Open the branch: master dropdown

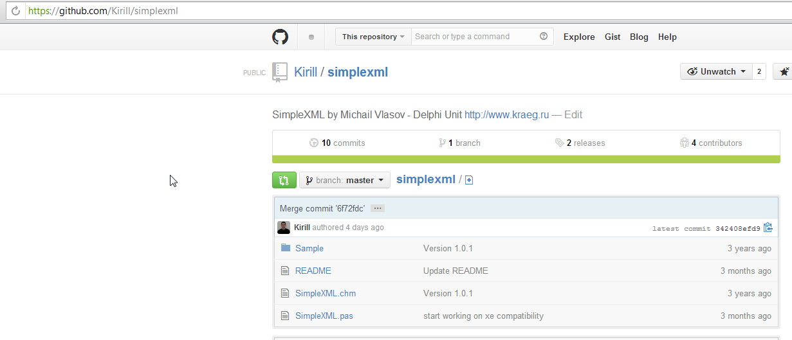(345, 180)
